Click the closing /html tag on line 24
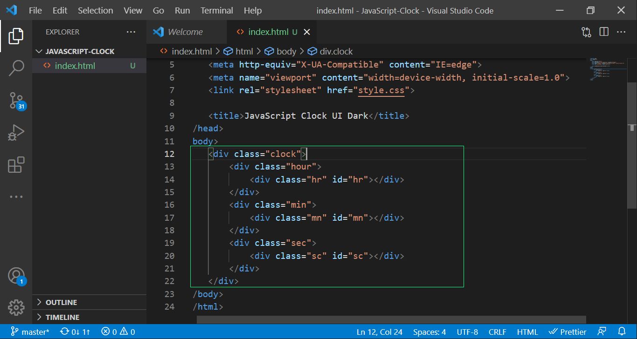This screenshot has width=637, height=339. click(x=208, y=306)
